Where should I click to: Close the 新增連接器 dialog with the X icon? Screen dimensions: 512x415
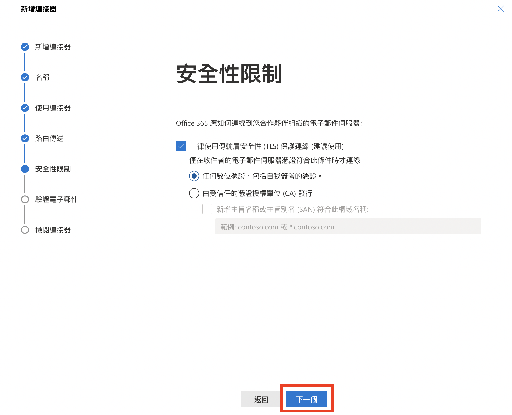coord(501,9)
